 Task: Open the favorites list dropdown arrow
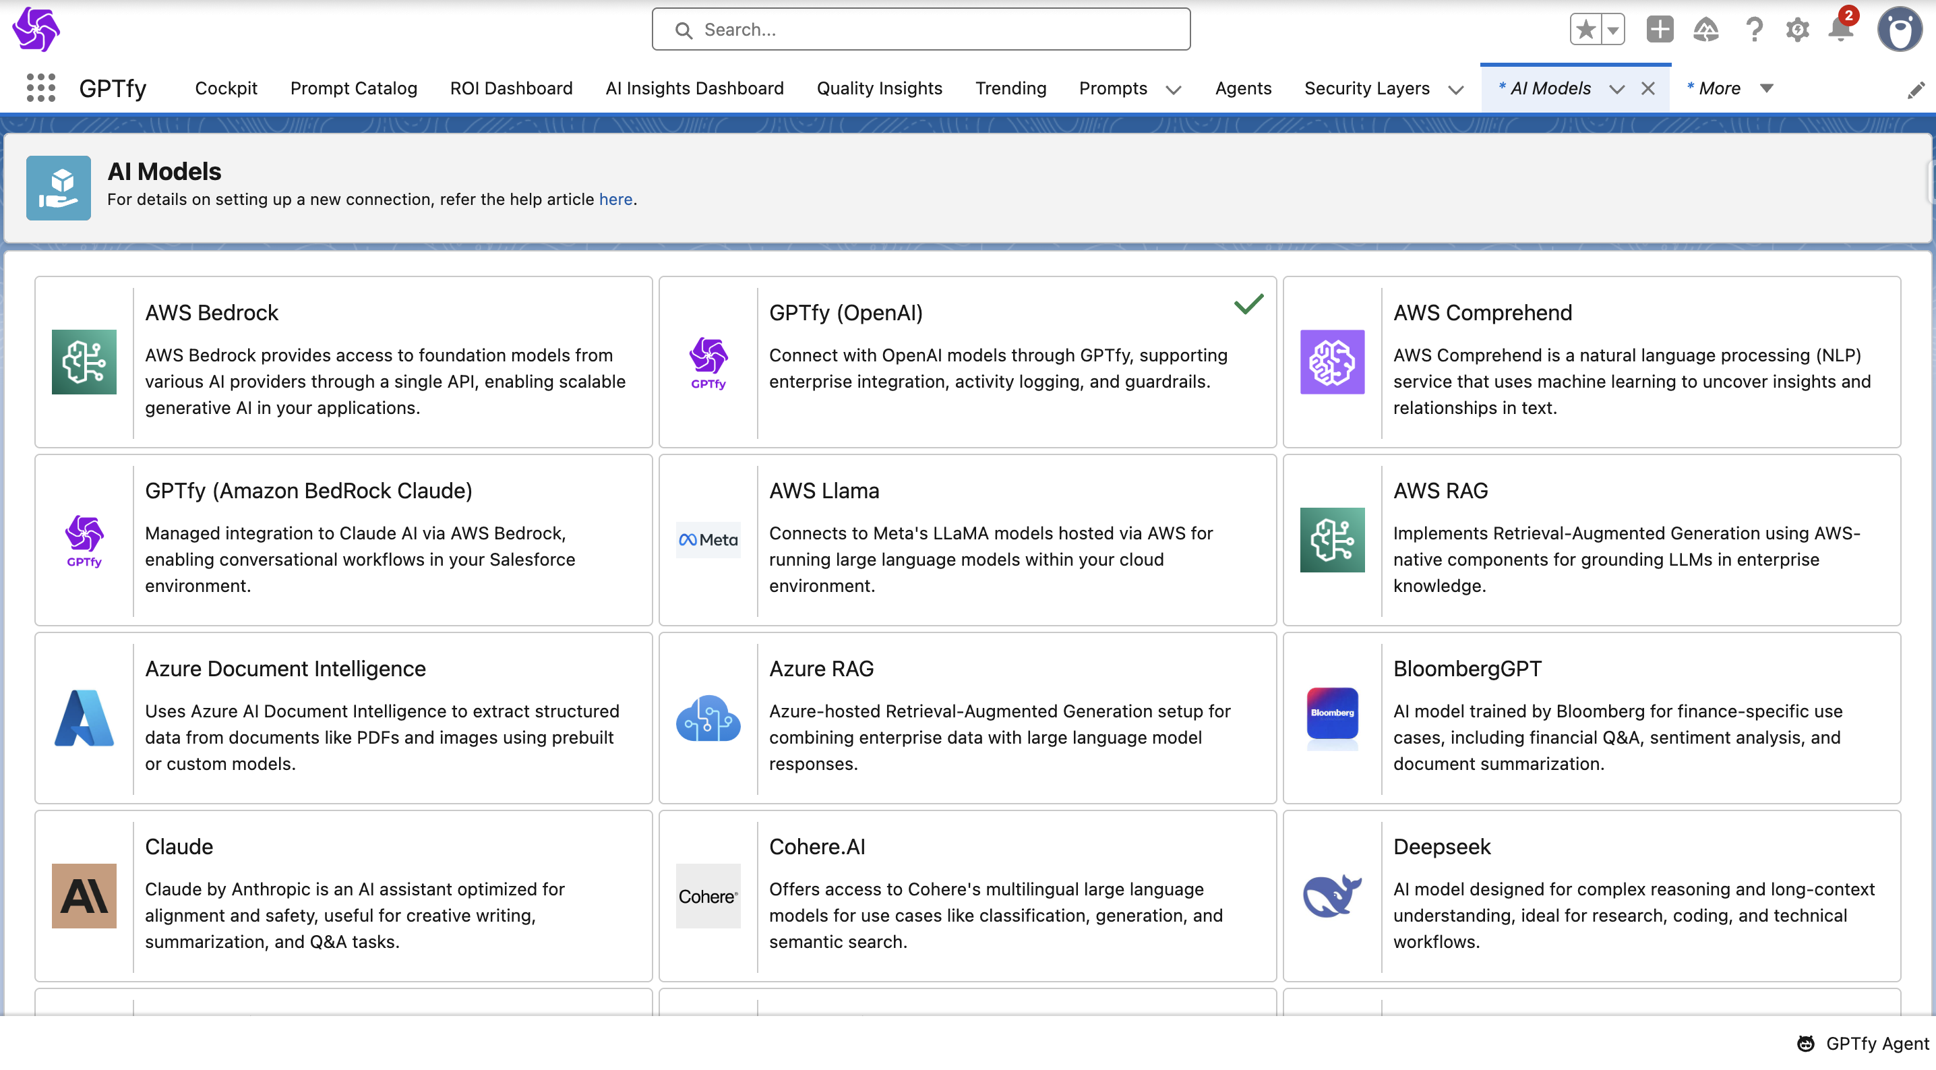pyautogui.click(x=1613, y=30)
